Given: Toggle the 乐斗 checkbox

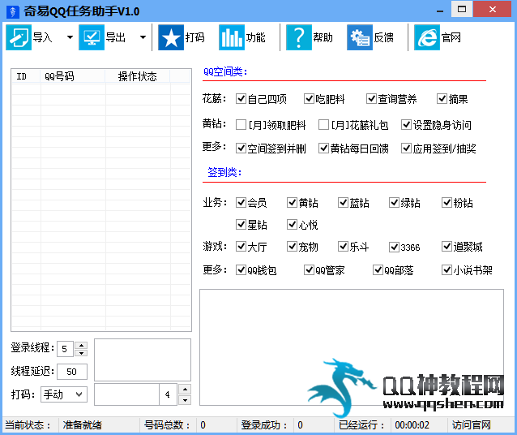Looking at the screenshot, I should [344, 247].
